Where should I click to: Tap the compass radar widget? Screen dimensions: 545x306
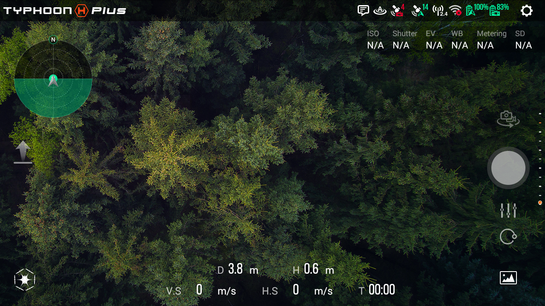(53, 79)
